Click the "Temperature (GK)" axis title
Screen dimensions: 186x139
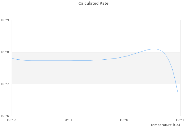pyautogui.click(x=165, y=125)
